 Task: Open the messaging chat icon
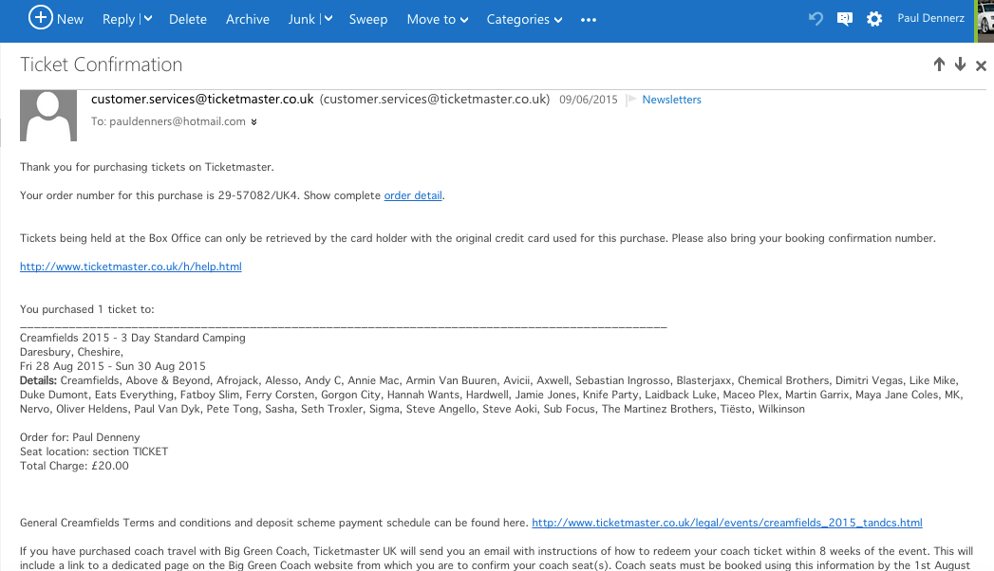844,19
